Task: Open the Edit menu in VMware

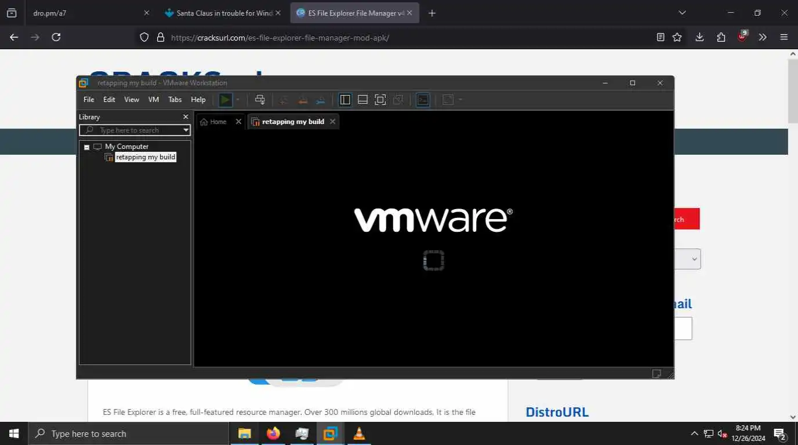Action: [109, 100]
